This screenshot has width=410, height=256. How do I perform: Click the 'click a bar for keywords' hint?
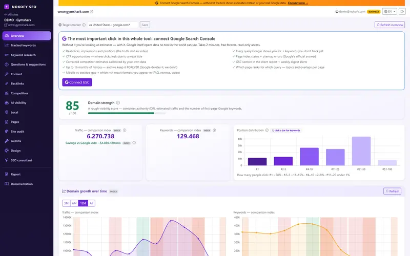point(286,131)
